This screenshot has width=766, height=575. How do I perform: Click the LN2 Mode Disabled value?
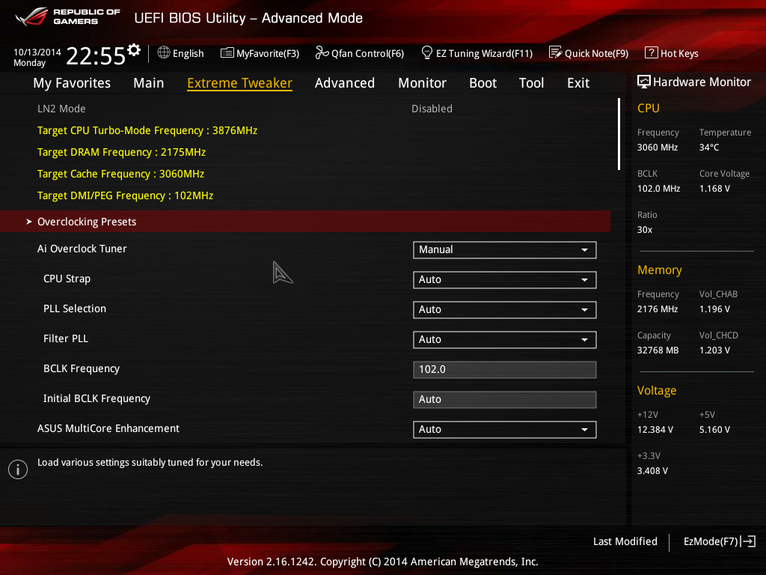tap(432, 109)
